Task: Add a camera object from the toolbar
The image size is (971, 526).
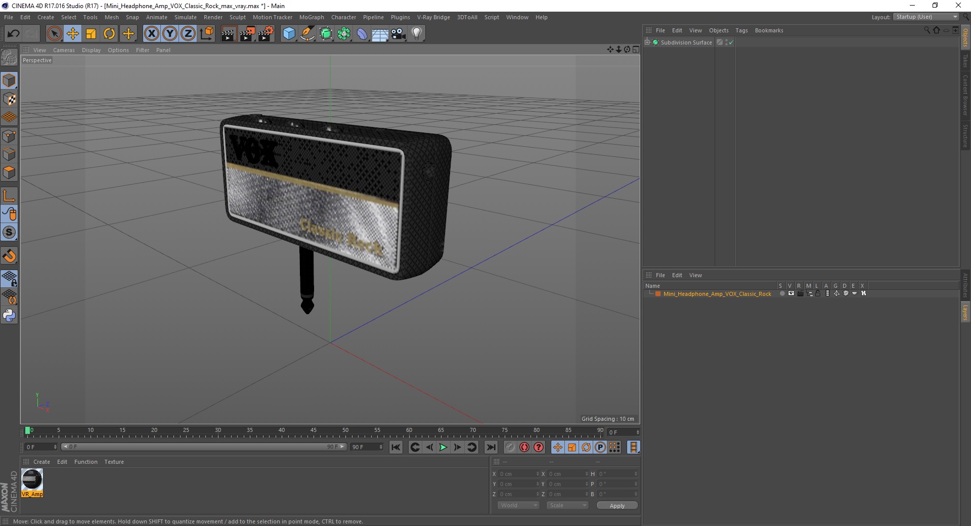Action: 399,34
